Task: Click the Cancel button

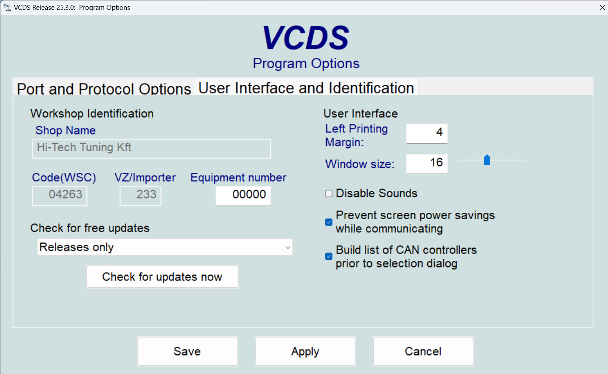Action: 423,351
